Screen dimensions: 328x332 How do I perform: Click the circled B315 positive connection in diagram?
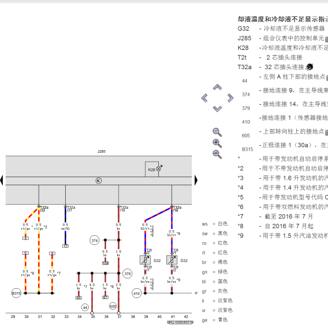(x=16, y=293)
